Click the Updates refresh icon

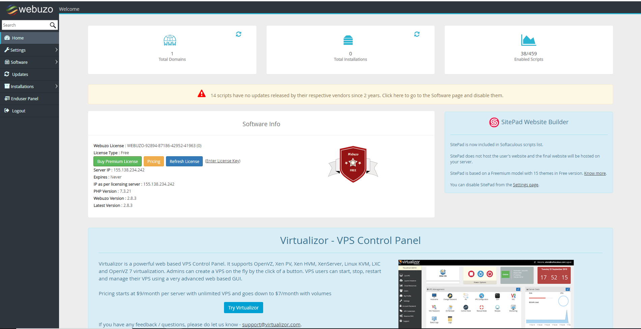(7, 74)
